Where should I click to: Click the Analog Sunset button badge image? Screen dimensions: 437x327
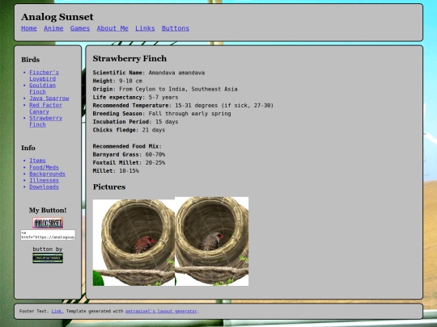click(48, 223)
